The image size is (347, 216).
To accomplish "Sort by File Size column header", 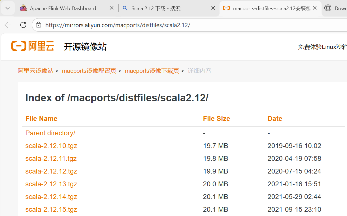I will coord(216,119).
